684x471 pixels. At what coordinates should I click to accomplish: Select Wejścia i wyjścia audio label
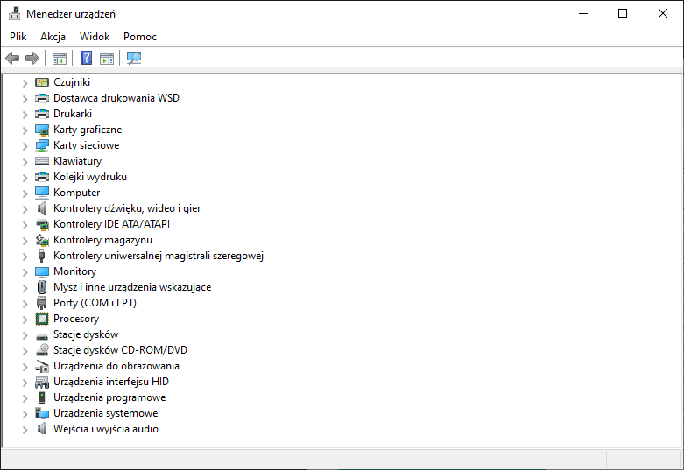106,429
